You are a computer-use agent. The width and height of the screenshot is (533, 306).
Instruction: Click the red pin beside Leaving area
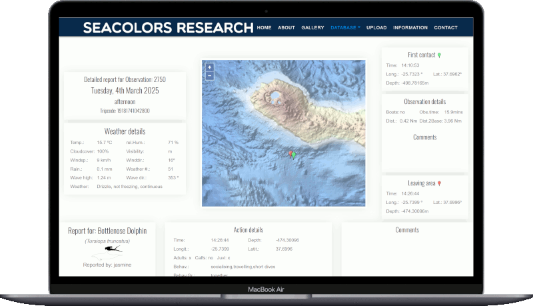(439, 183)
